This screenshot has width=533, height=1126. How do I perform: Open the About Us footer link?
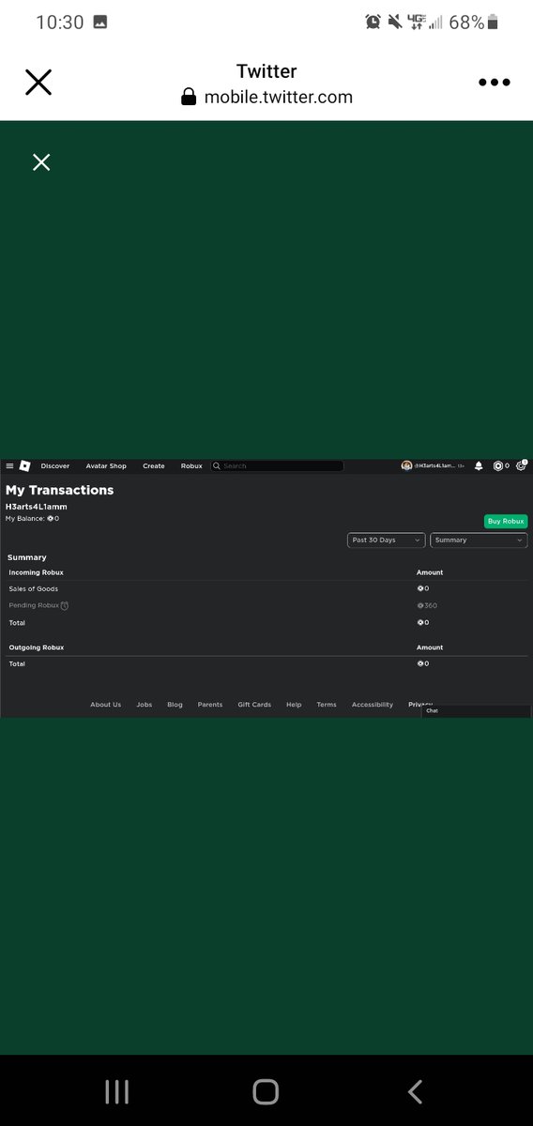105,705
